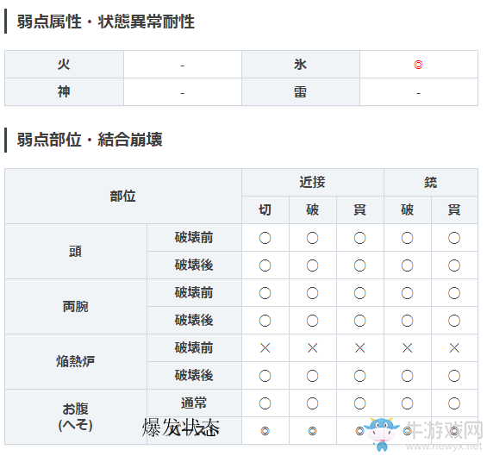Click 破壊前 in the 焔熱炉 row
Image resolution: width=487 pixels, height=456 pixels.
[194, 347]
